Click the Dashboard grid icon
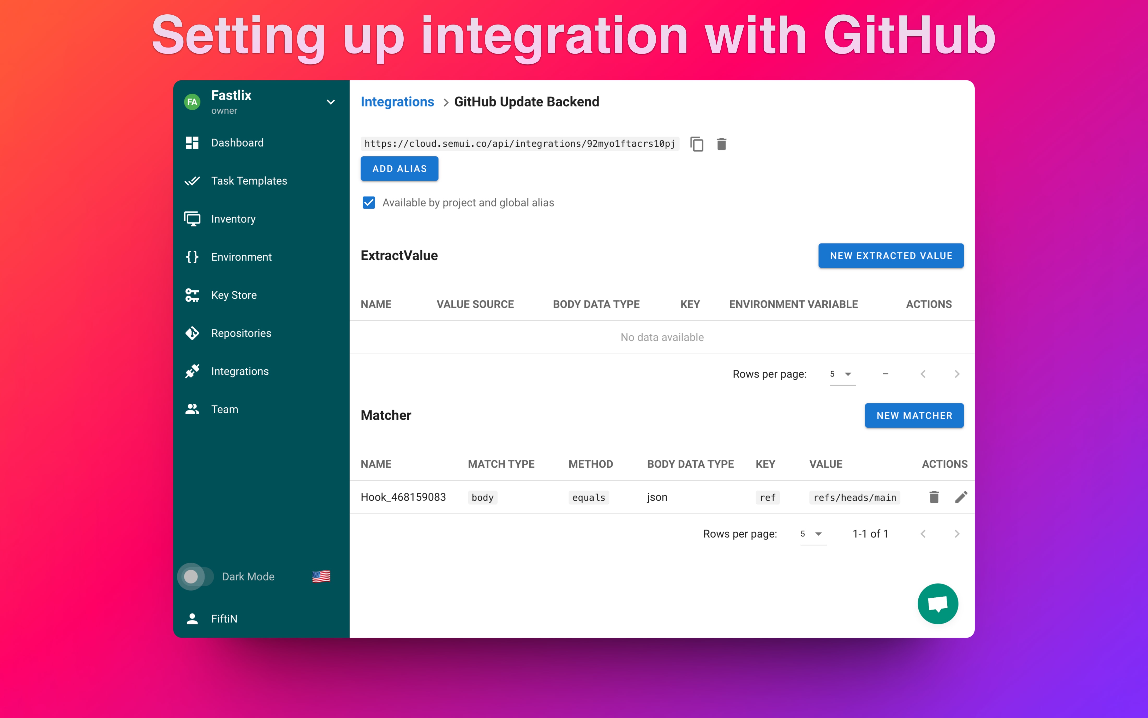This screenshot has width=1148, height=718. click(x=192, y=143)
